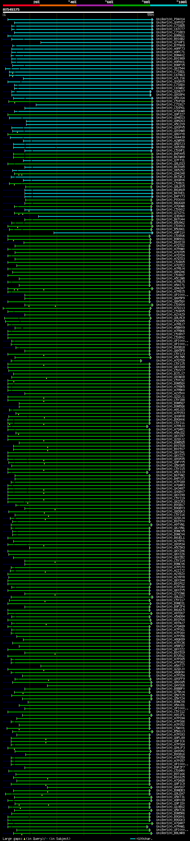The image size is (190, 841).
Task: Open hit label UniRef100_O64439
Action: [x=170, y=138]
